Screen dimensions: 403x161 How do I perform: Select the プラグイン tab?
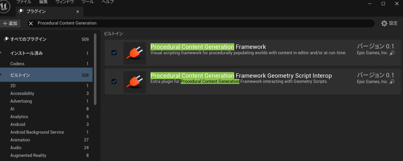tap(50, 11)
